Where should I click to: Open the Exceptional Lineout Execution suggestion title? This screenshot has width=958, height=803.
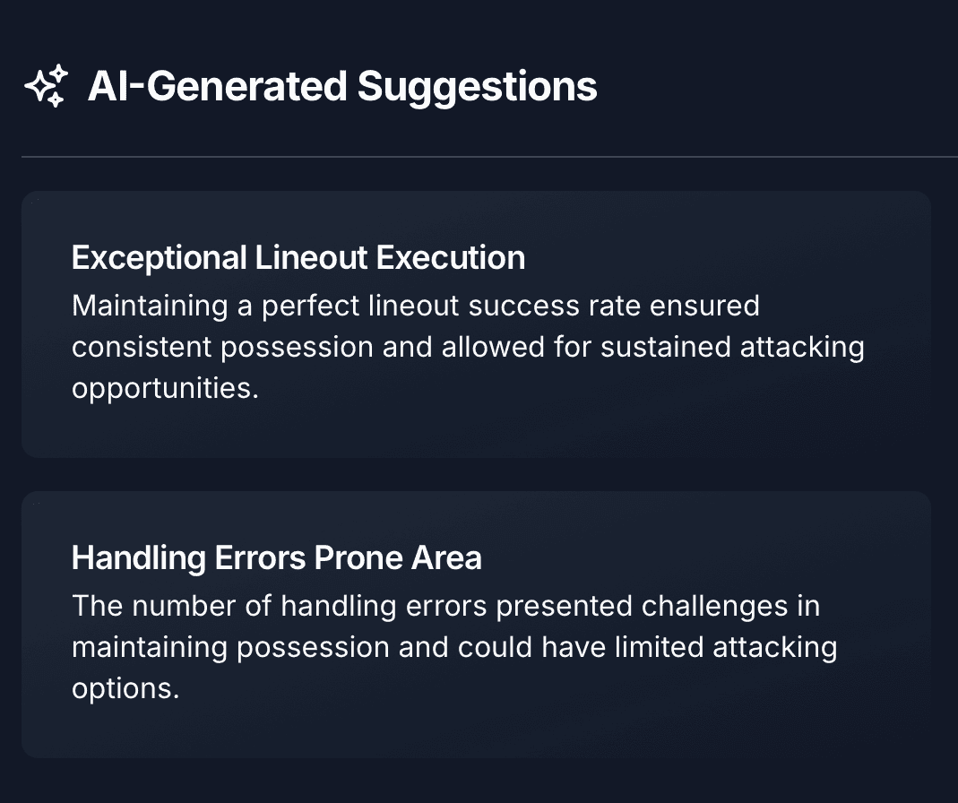[298, 258]
